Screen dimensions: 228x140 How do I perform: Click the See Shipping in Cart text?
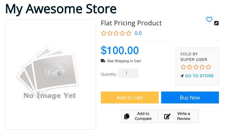click(x=124, y=61)
